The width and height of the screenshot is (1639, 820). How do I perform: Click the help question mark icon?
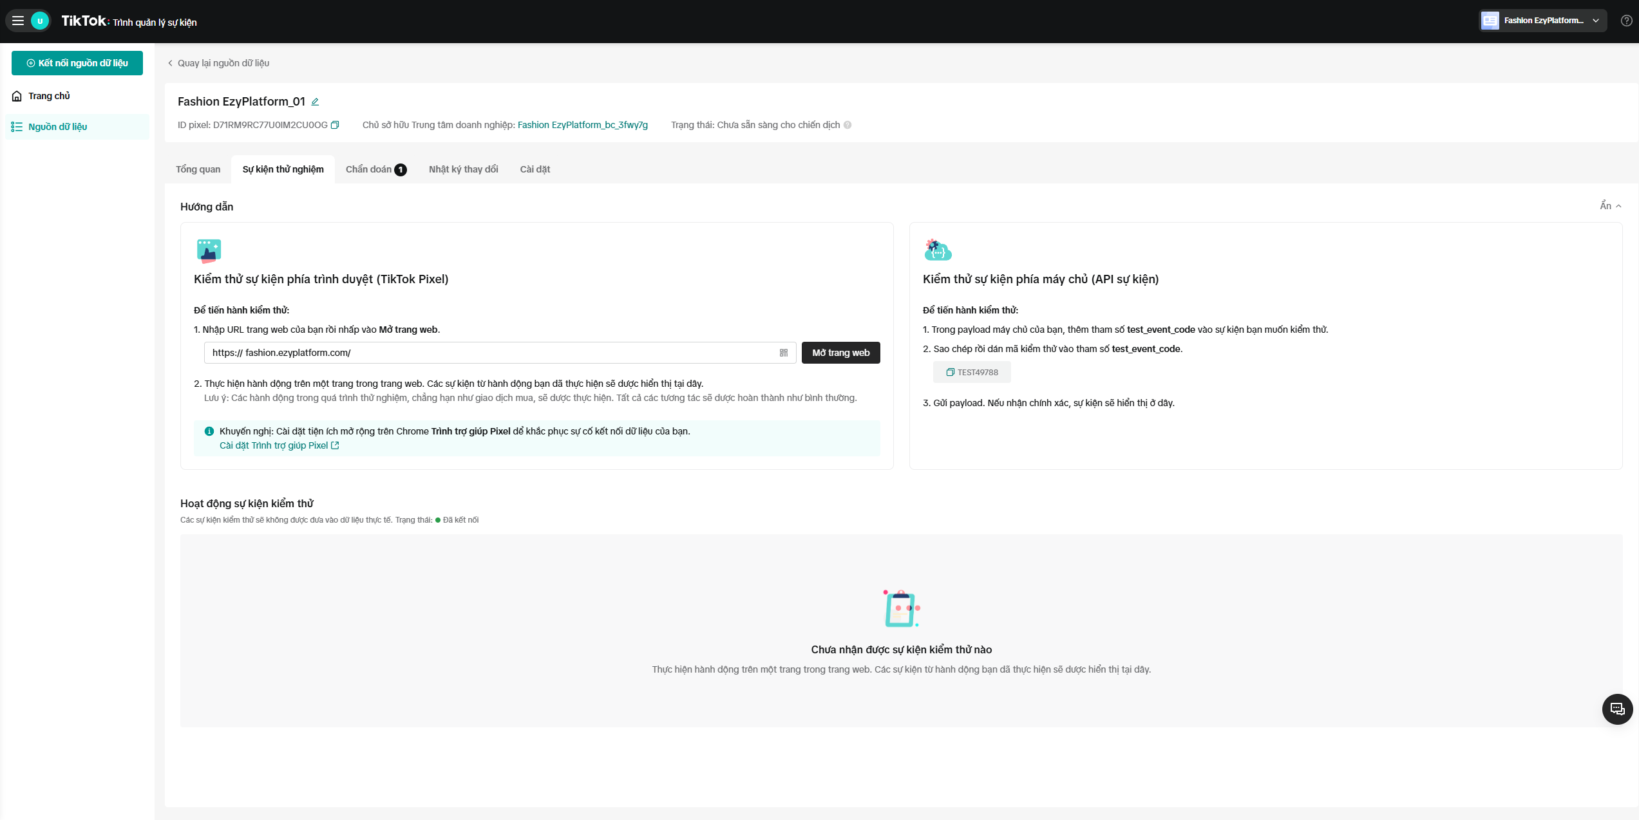coord(1626,21)
